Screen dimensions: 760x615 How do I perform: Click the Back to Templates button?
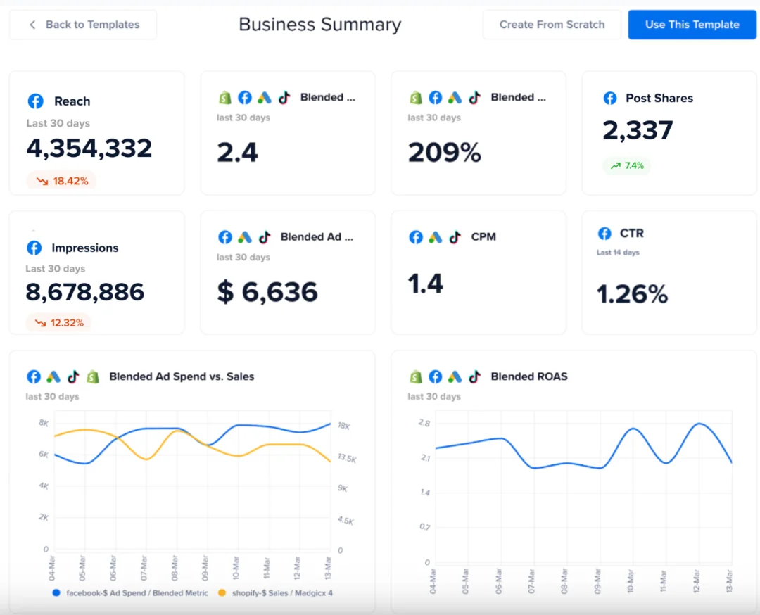pos(83,25)
